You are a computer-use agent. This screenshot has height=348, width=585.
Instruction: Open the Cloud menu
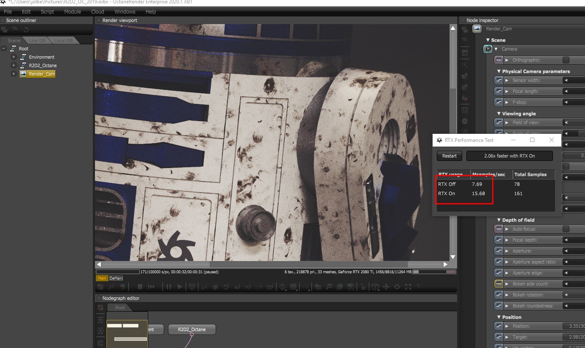tap(97, 11)
